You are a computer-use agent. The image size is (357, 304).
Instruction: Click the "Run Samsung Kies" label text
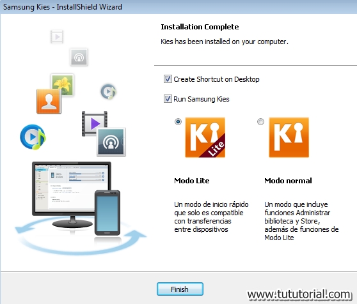202,99
